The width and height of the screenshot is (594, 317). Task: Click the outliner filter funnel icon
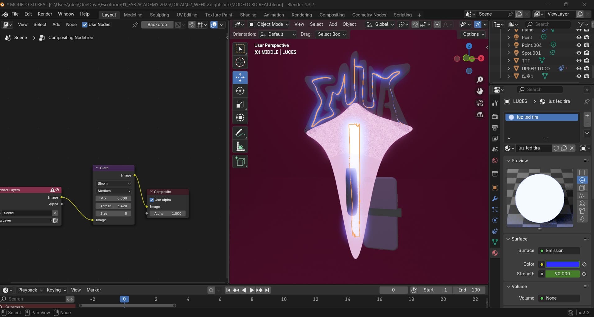coord(580,24)
